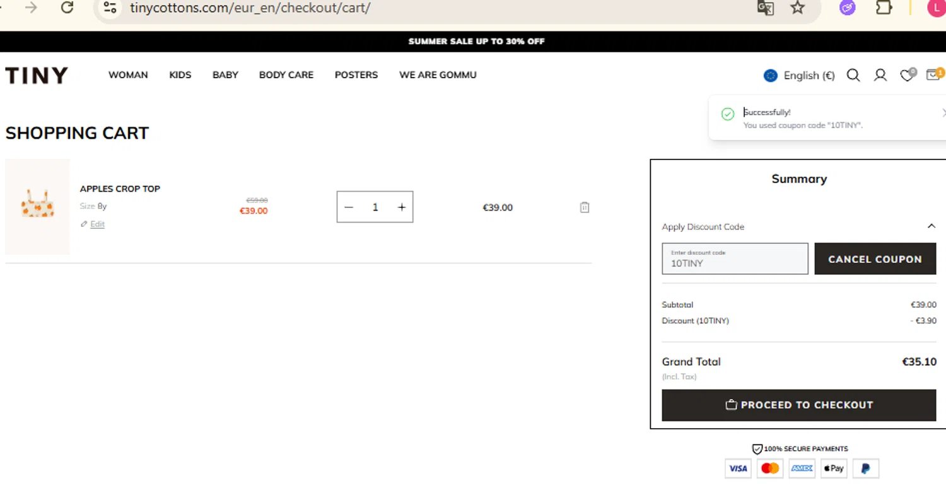Click the strikethrough original price €59.00
946x493 pixels.
pos(257,200)
